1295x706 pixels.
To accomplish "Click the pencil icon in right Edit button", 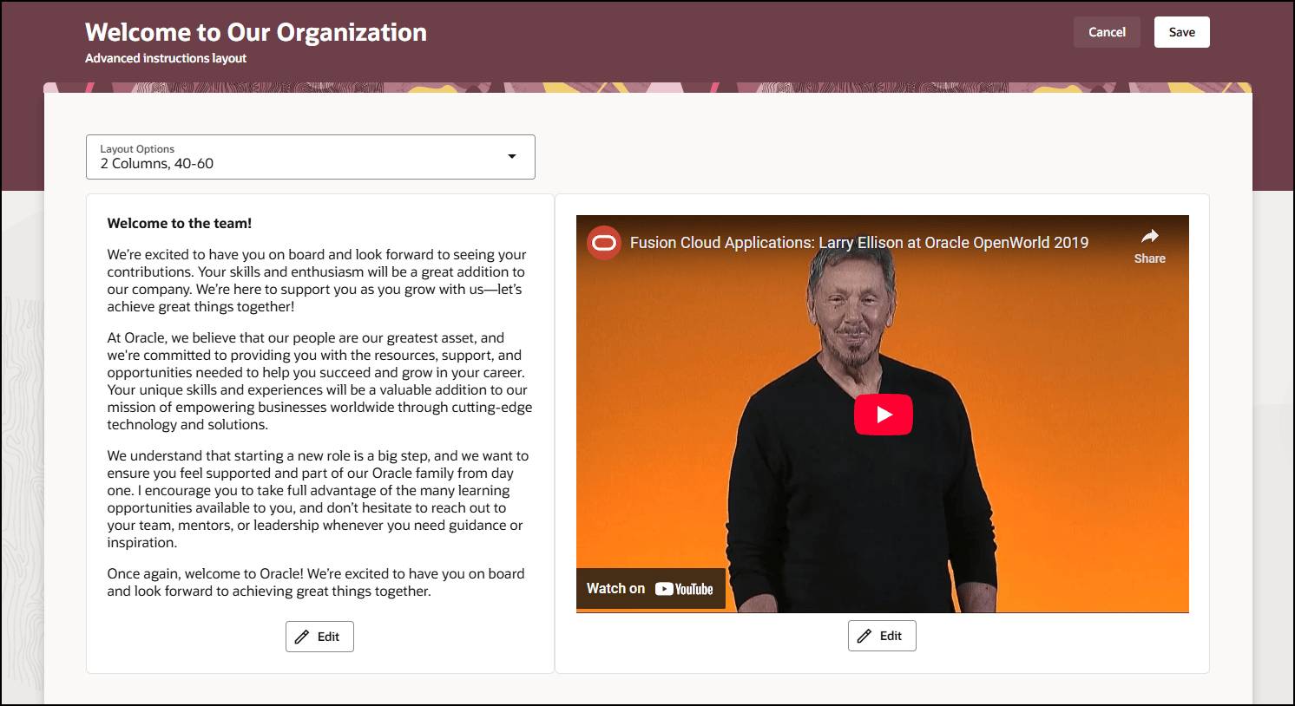I will tap(864, 636).
